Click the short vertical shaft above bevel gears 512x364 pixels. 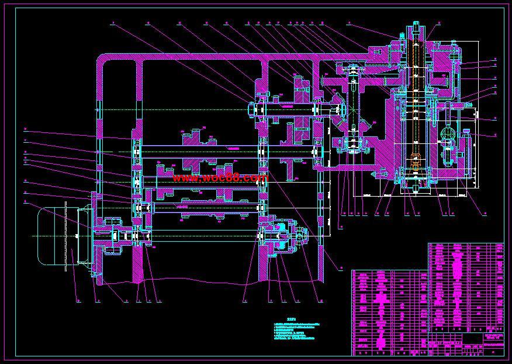pos(353,88)
